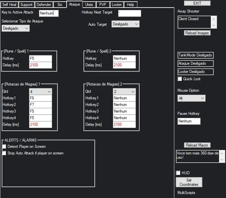Switch to the Self Heal tab
The width and height of the screenshot is (226, 198).
[x=9, y=5]
